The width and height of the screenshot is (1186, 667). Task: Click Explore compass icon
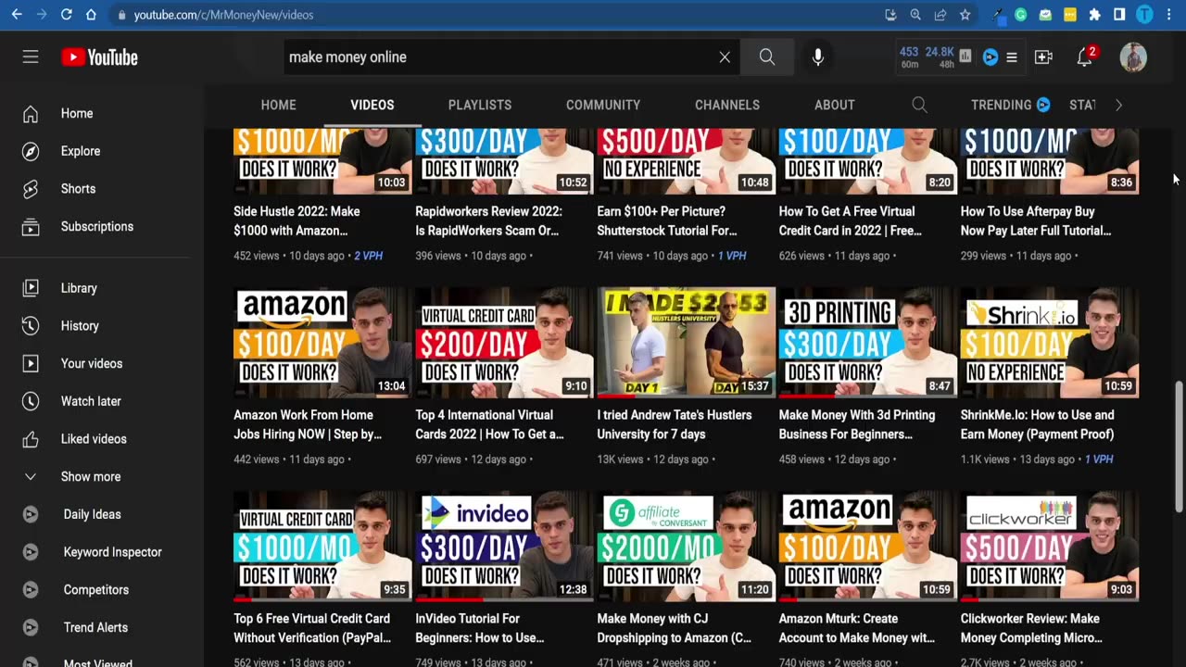coord(31,151)
